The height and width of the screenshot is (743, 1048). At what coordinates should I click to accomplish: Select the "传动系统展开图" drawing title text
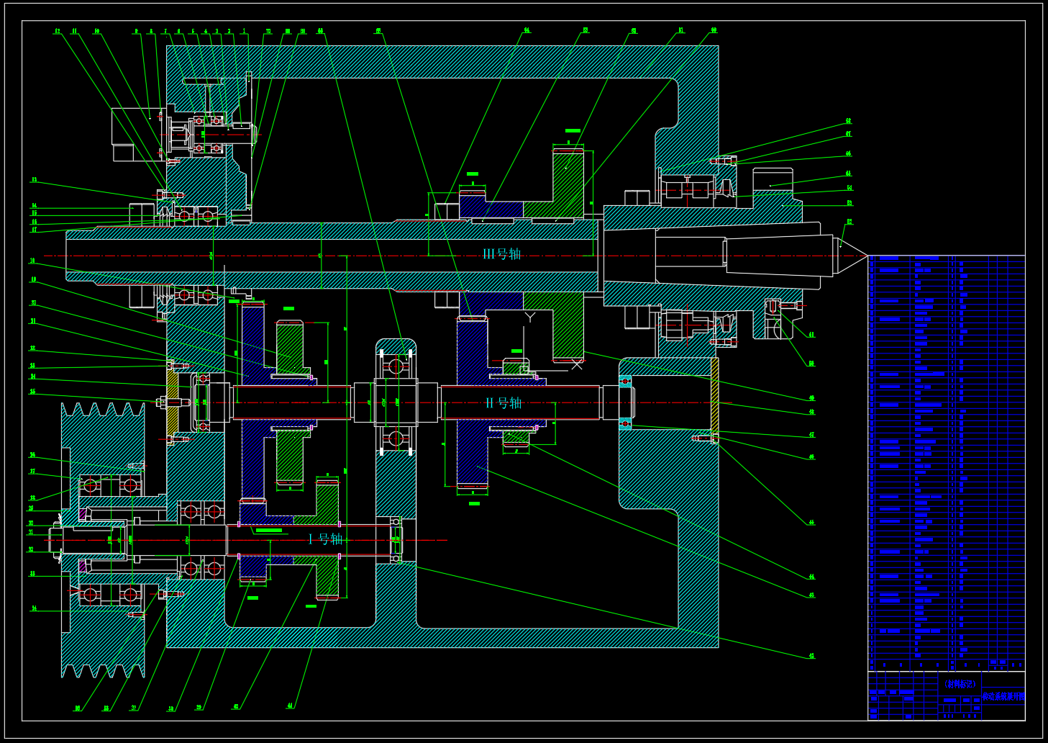pyautogui.click(x=1003, y=697)
